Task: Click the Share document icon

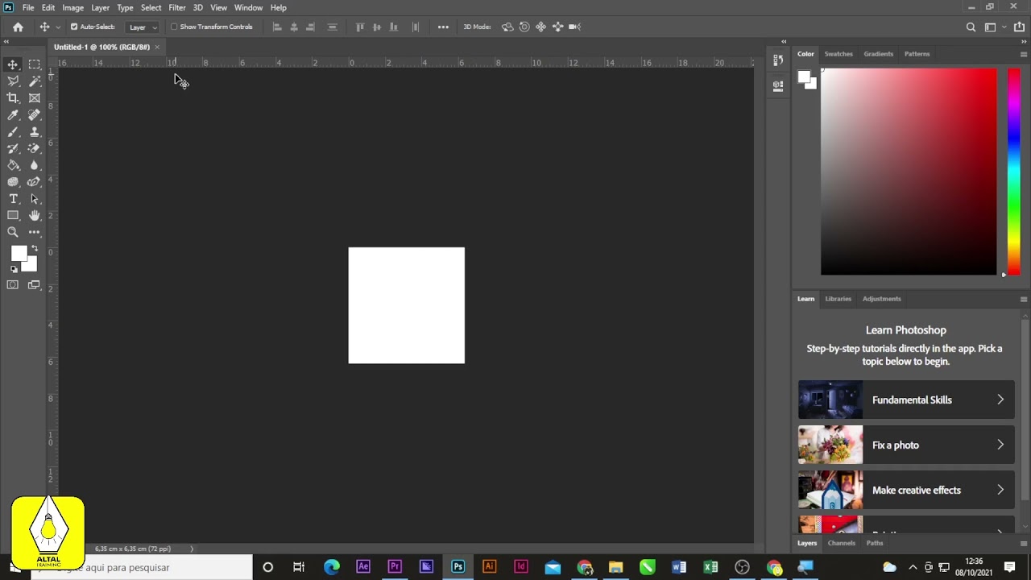Action: click(1019, 27)
